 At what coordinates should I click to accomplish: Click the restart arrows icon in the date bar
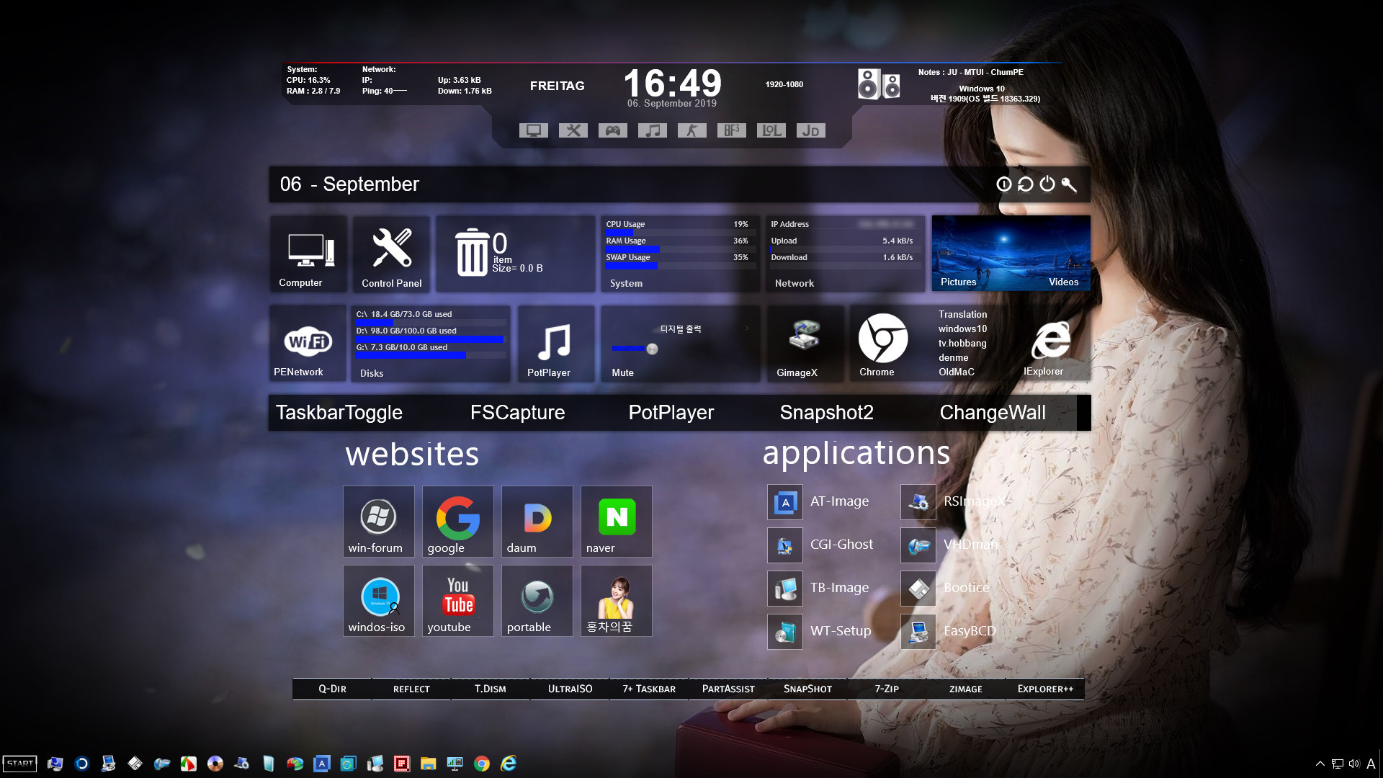click(1025, 184)
